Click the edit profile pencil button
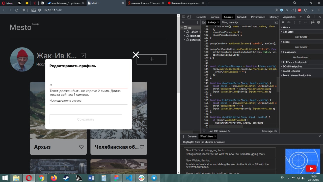 [x=83, y=55]
